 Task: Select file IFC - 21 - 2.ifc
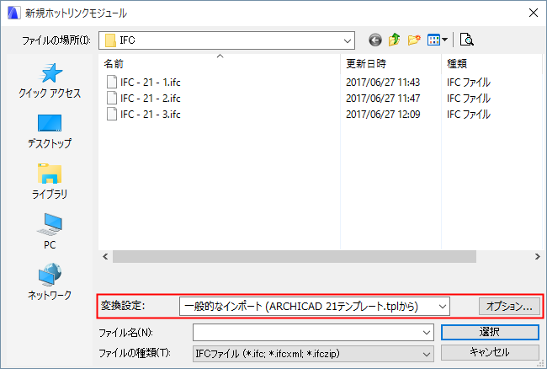[151, 99]
